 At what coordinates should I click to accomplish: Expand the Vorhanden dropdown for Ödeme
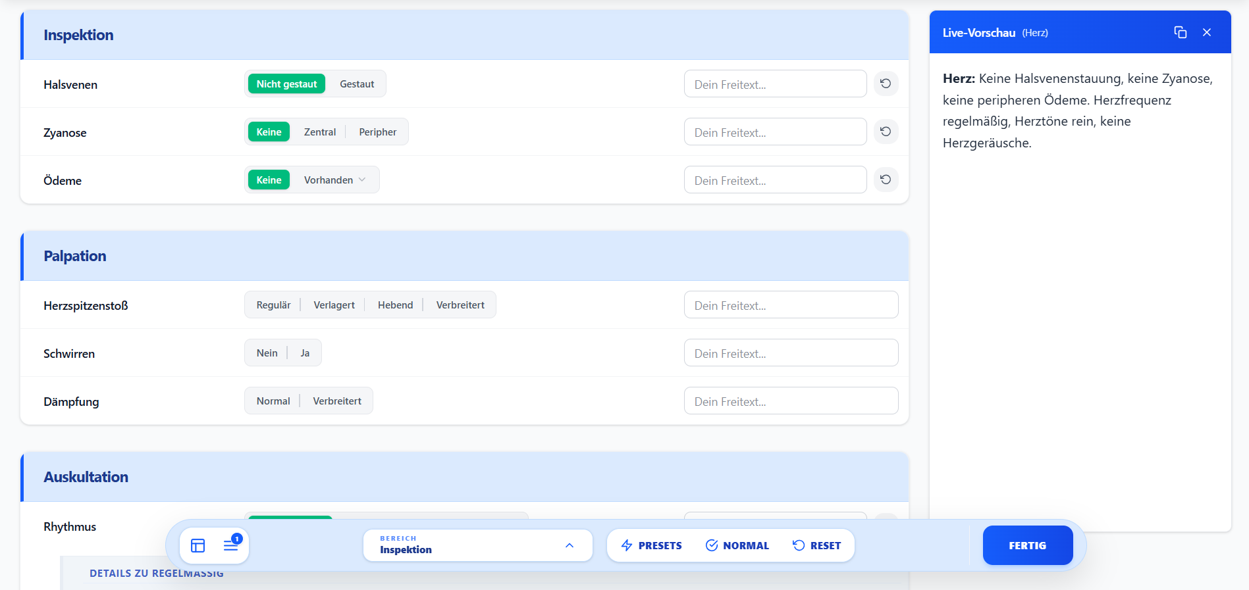[334, 180]
